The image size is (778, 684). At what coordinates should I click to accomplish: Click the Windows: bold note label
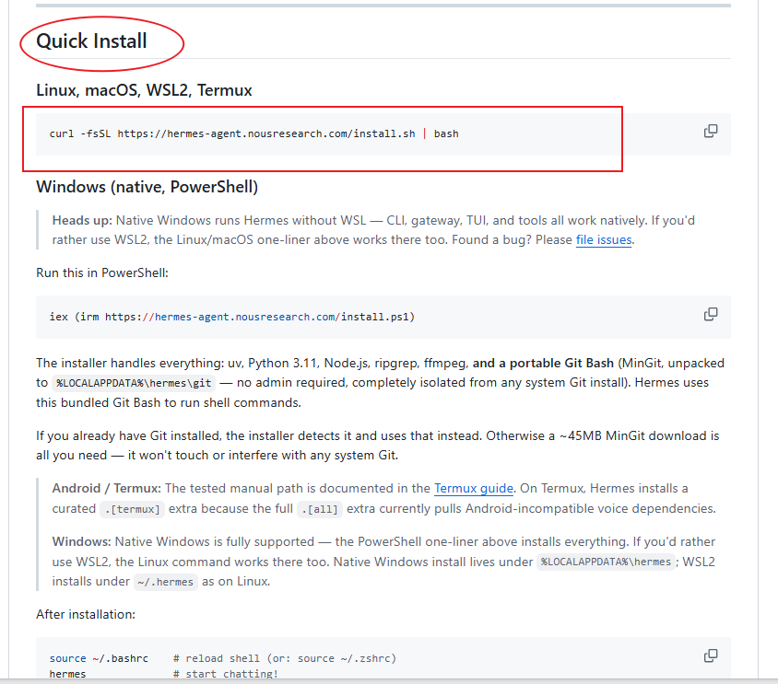[x=82, y=541]
